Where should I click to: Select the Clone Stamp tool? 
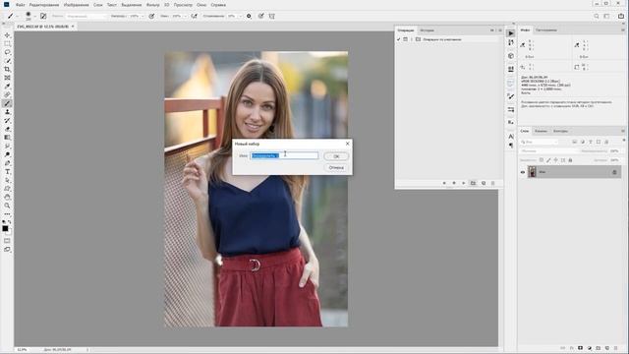tap(7, 112)
